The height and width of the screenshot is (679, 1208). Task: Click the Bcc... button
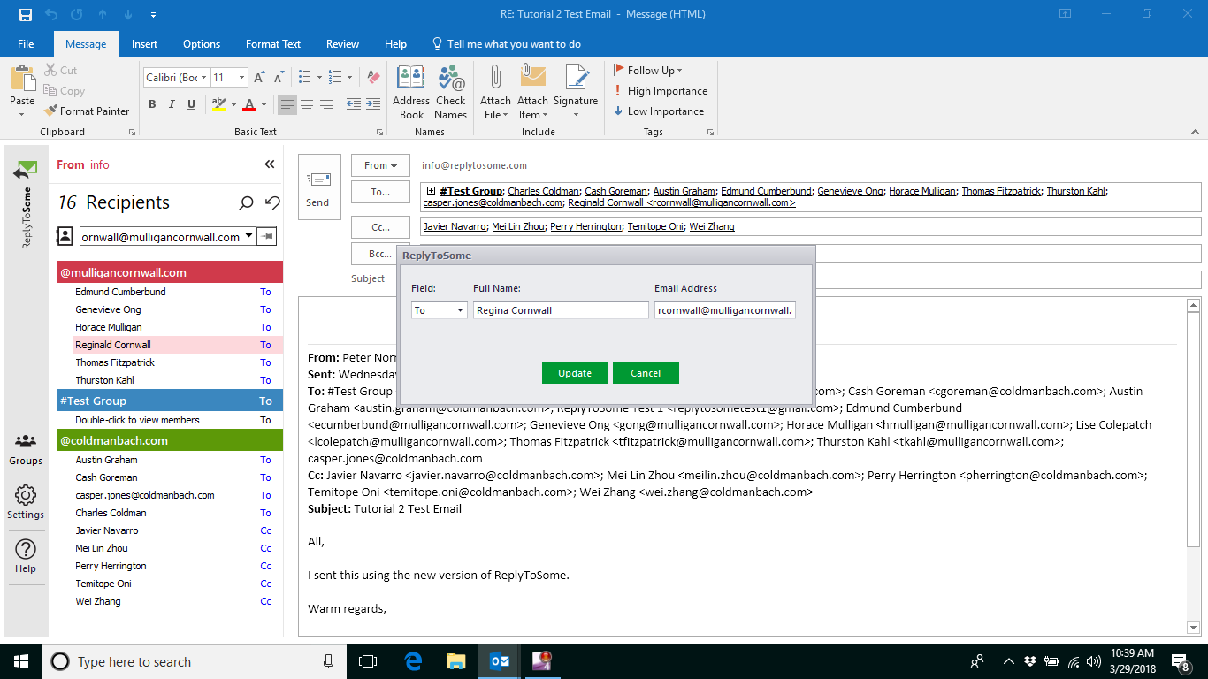coord(380,254)
